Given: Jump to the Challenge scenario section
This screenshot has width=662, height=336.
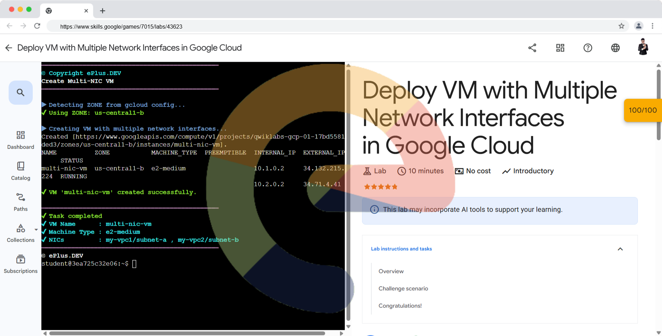Looking at the screenshot, I should (403, 288).
